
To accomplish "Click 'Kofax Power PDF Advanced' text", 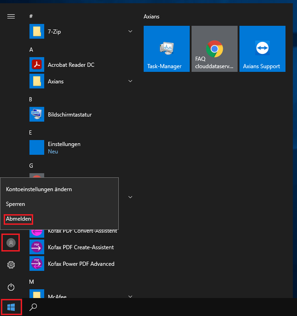I will click(81, 264).
